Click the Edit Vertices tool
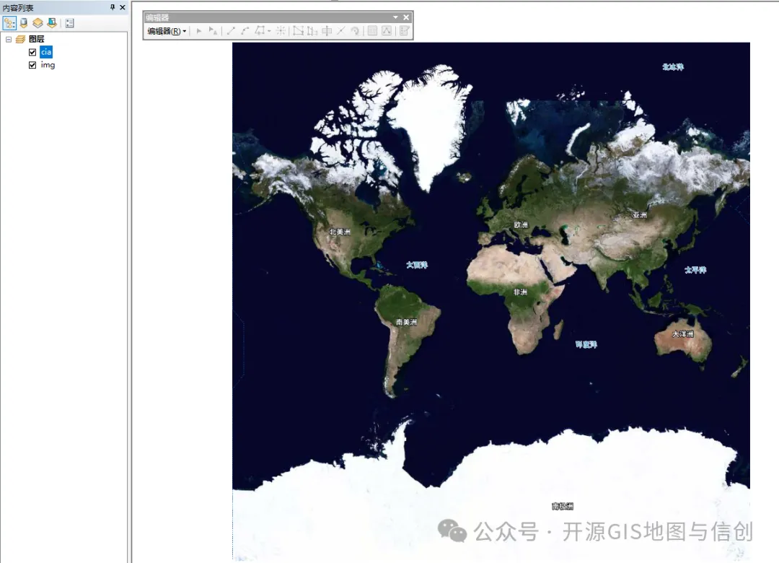779x563 pixels. [298, 31]
